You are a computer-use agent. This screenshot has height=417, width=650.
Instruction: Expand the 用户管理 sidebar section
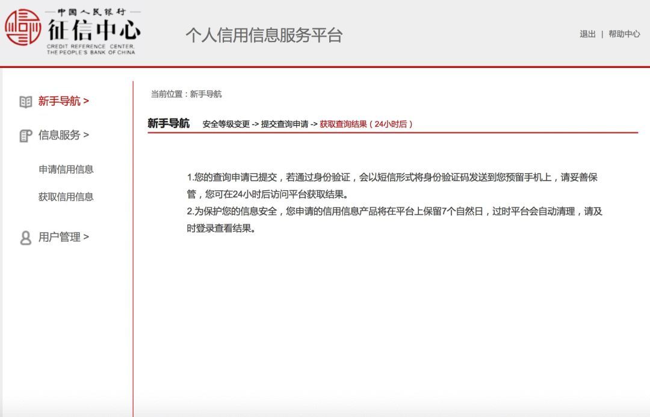(63, 237)
